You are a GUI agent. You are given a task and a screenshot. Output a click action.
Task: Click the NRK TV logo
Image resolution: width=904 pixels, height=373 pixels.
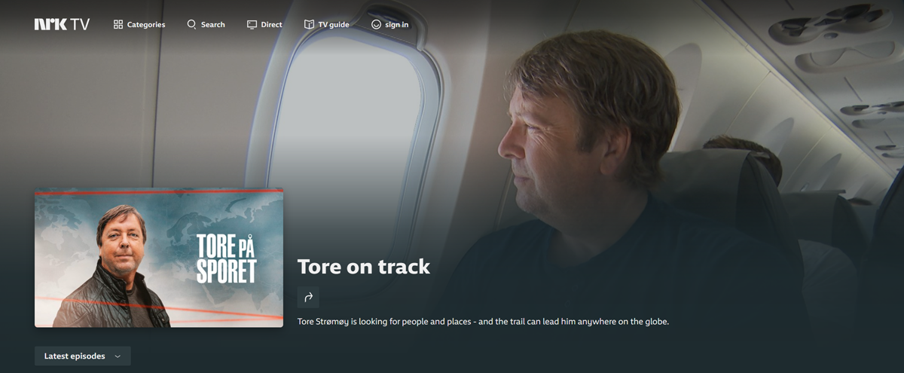62,24
